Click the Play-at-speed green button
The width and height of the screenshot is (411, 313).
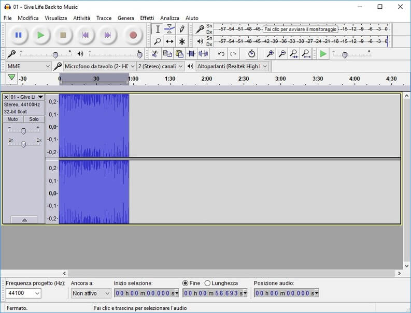[323, 54]
